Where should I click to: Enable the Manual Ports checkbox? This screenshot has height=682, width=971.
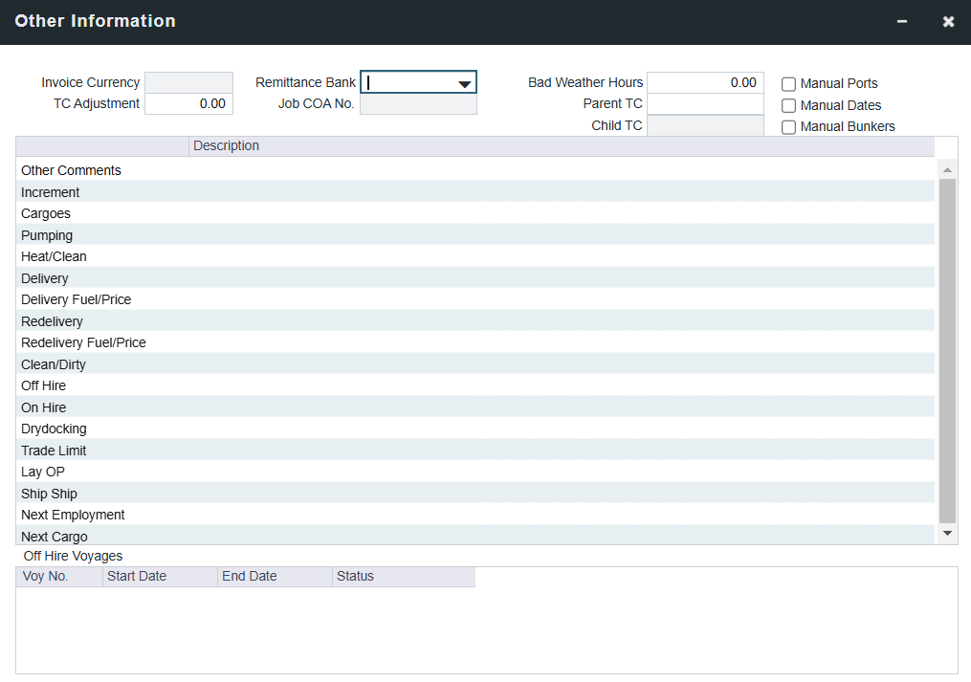tap(789, 84)
